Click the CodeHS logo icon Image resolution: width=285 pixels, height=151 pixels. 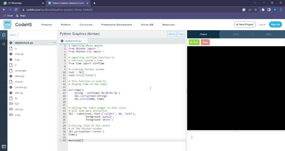7,24
